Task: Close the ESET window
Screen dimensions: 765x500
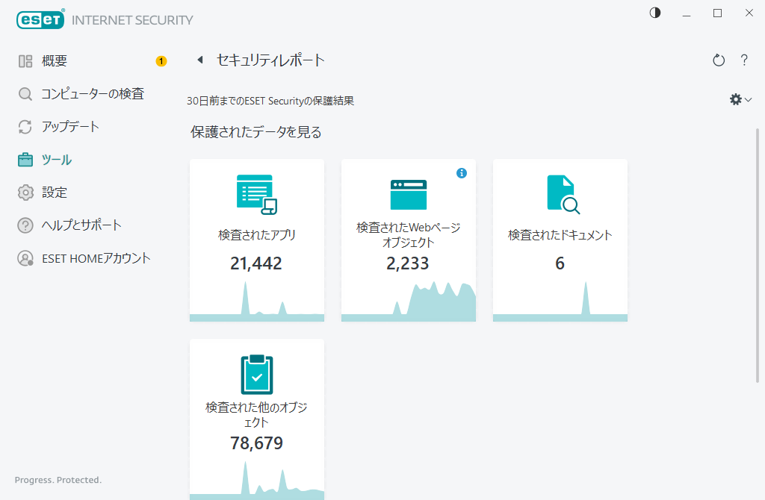Action: point(749,13)
